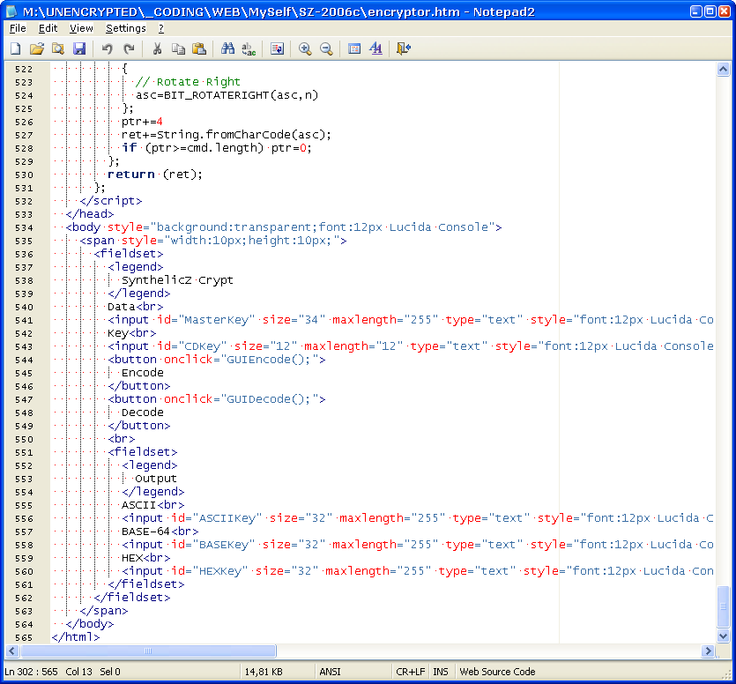
Task: Click the 'ANSI' encoding status entry
Action: [330, 672]
